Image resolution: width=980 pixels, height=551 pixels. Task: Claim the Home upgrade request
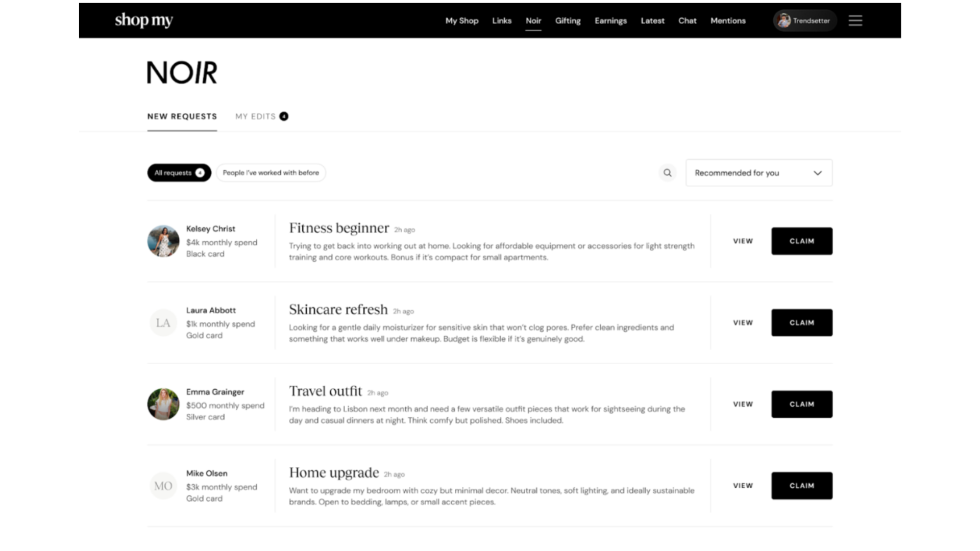[x=801, y=486]
